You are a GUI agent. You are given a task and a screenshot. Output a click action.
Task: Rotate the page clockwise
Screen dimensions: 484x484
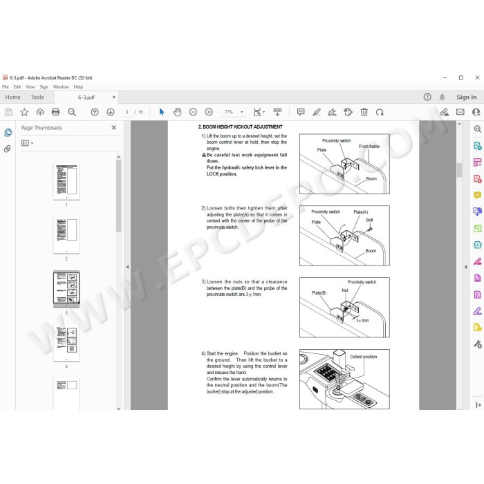[380, 112]
